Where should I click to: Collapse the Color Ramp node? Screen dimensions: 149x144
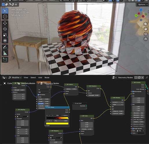coord(47,107)
